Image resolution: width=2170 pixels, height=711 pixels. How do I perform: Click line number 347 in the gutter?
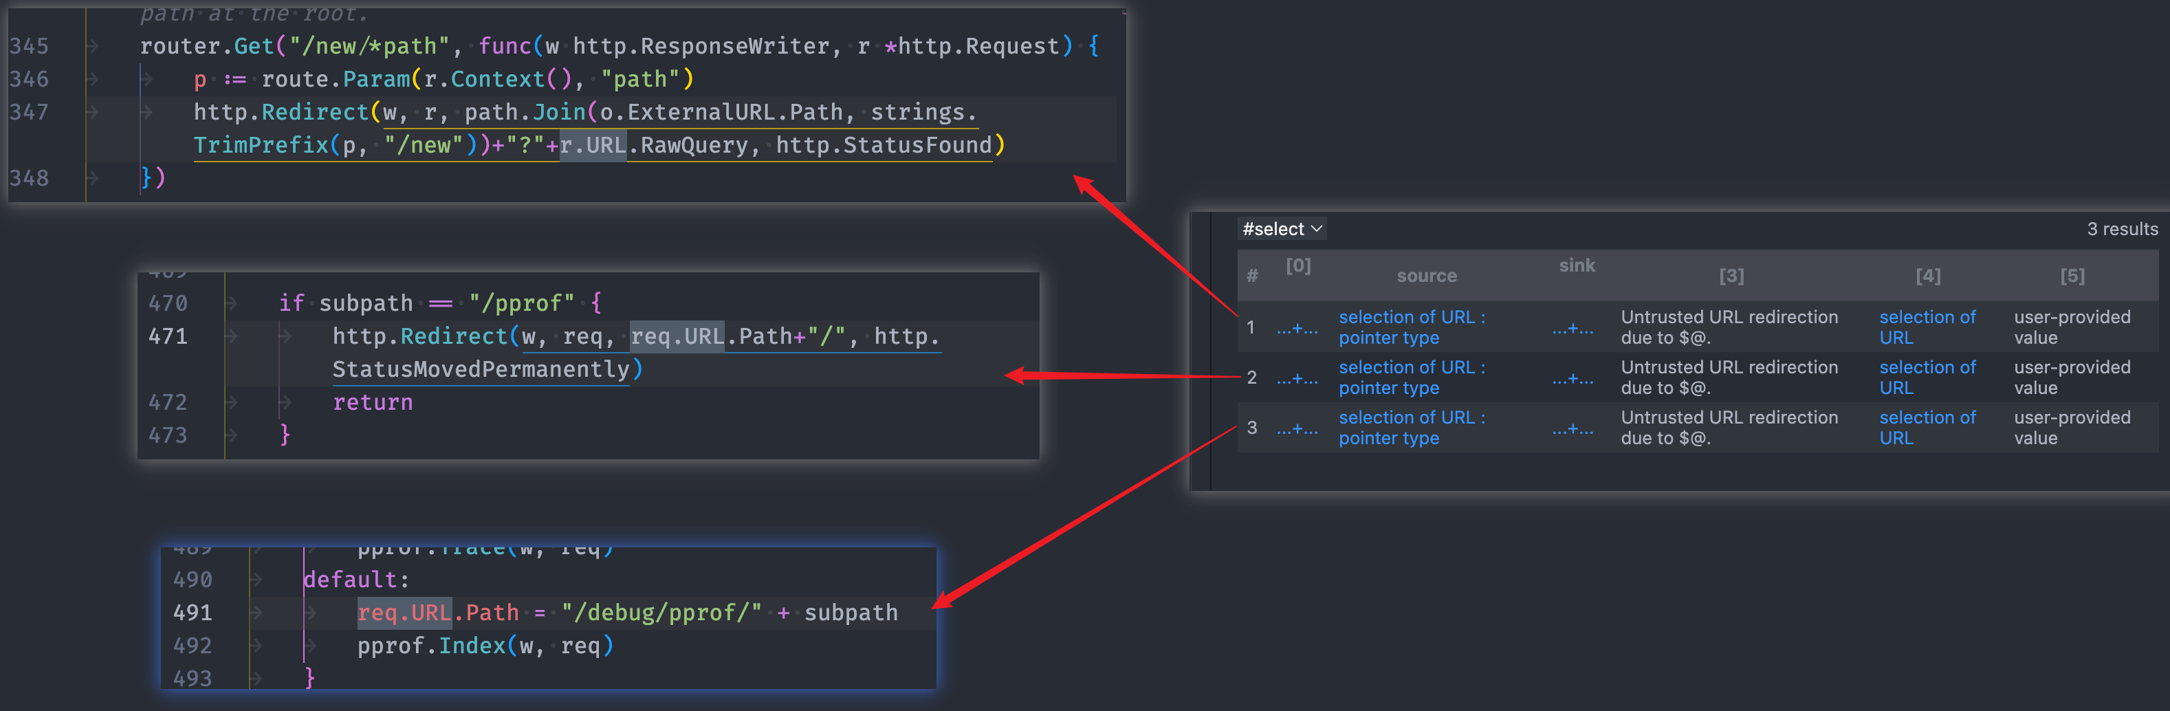30,112
